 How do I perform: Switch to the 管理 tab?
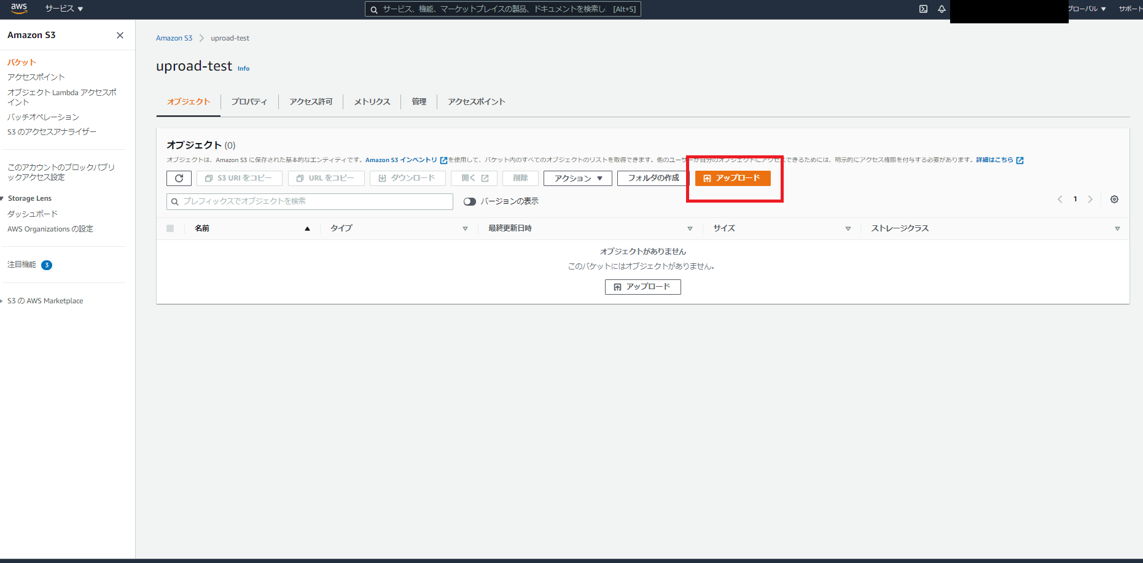(419, 102)
